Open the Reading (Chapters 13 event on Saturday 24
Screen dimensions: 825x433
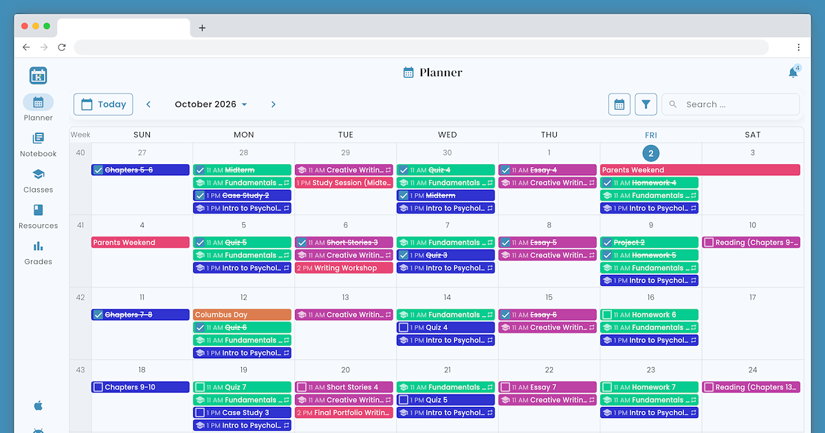(751, 387)
